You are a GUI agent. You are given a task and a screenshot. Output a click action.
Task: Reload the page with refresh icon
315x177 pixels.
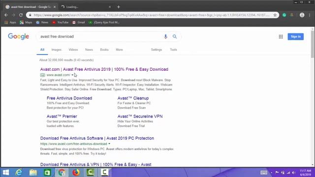[x=21, y=15]
